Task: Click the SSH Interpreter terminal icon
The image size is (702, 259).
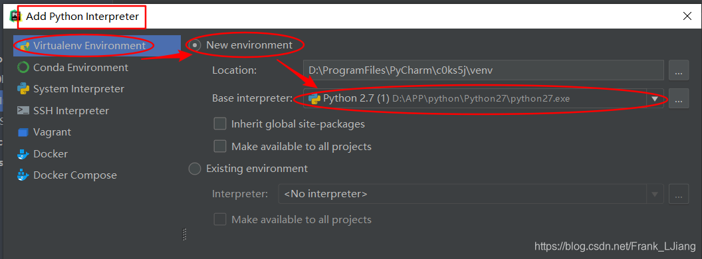Action: [x=23, y=110]
